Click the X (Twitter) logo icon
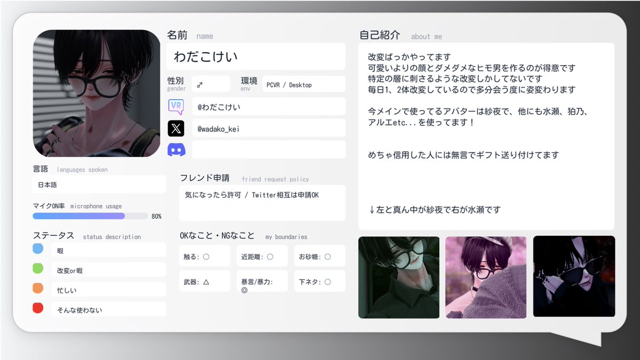This screenshot has height=360, width=640. pyautogui.click(x=176, y=128)
